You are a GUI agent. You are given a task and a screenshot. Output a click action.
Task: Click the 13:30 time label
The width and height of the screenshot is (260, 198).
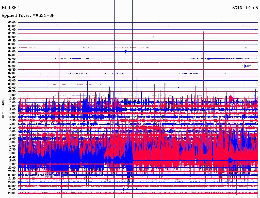coord(12,120)
